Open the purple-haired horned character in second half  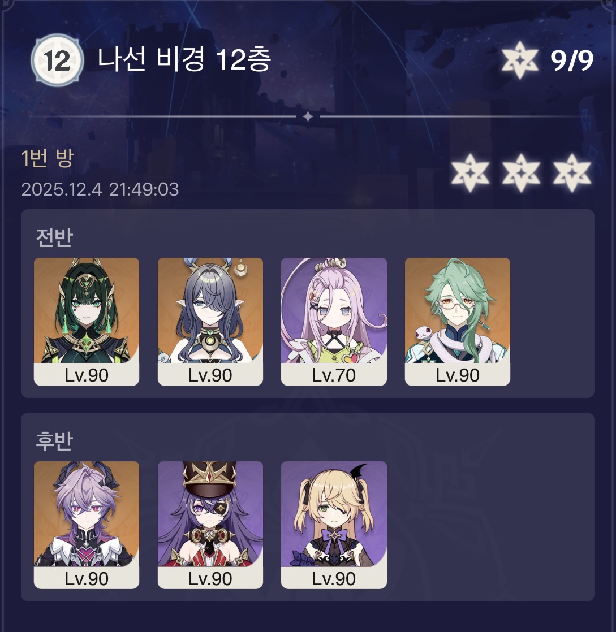point(87,525)
